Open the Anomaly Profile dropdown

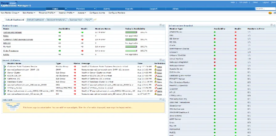click(66, 13)
